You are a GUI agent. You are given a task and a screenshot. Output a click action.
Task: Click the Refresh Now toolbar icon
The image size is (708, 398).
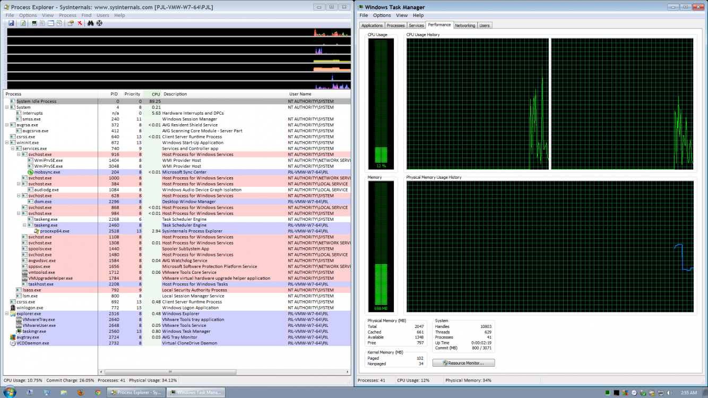coord(23,23)
